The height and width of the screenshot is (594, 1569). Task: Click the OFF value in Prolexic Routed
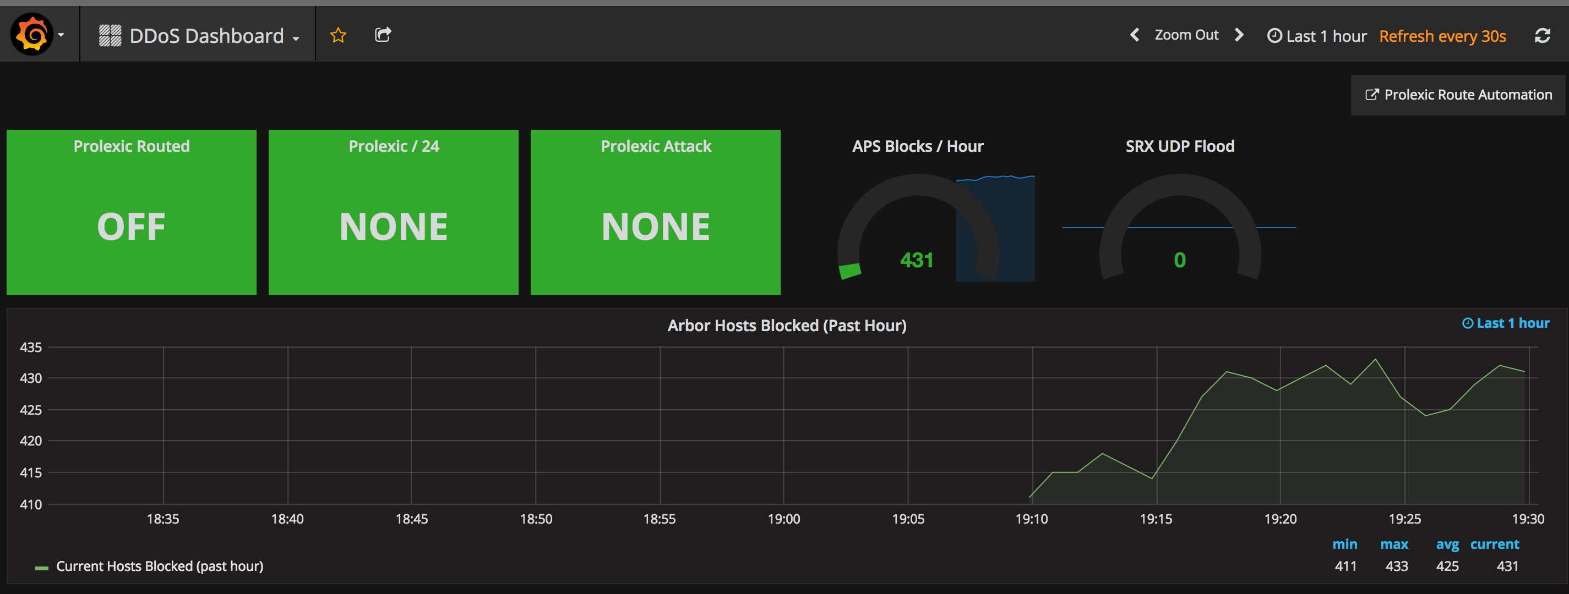(131, 227)
